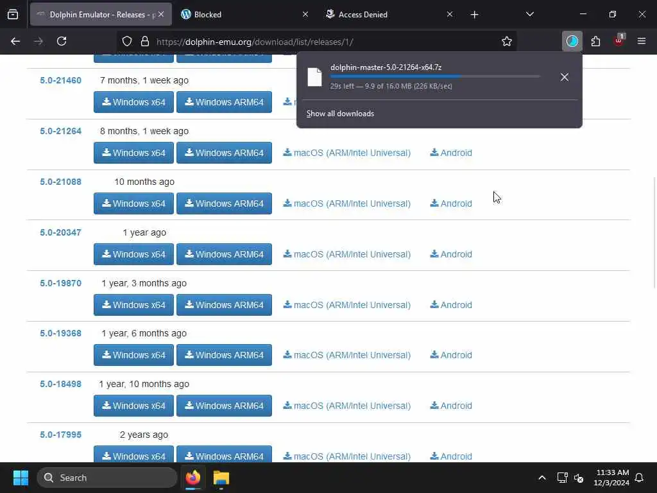657x493 pixels.
Task: Go back to the previous page
Action: coord(15,41)
